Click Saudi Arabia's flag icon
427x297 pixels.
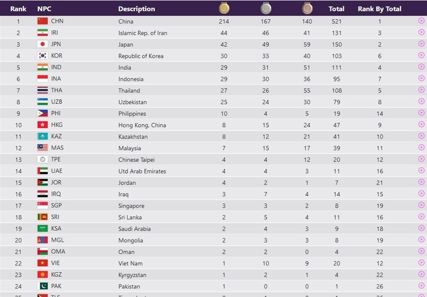[x=43, y=229]
